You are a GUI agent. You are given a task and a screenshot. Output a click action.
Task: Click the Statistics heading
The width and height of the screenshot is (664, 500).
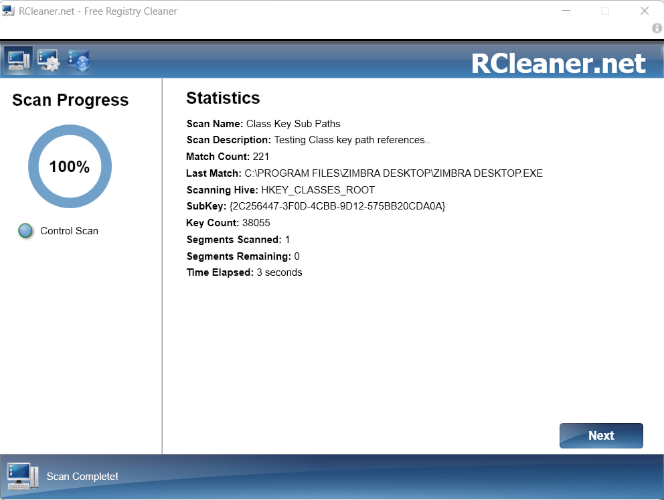(223, 98)
